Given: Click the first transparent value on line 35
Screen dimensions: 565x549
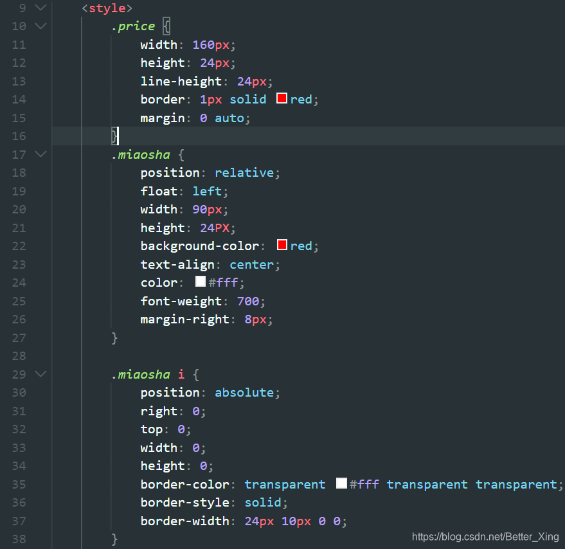Looking at the screenshot, I should pos(285,485).
